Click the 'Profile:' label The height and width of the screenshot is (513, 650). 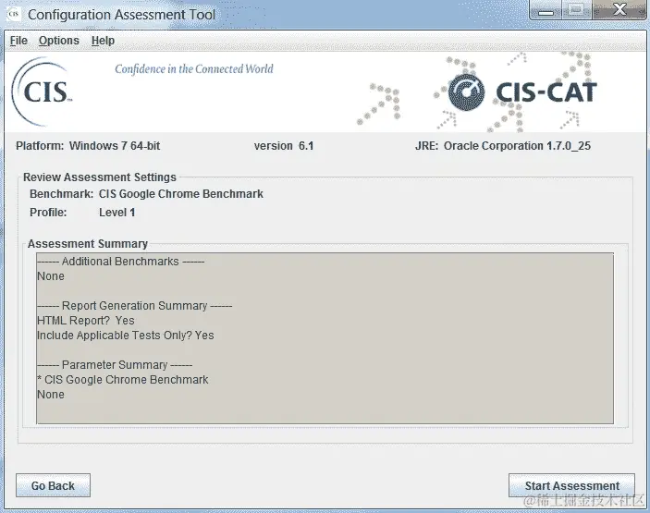click(x=48, y=213)
